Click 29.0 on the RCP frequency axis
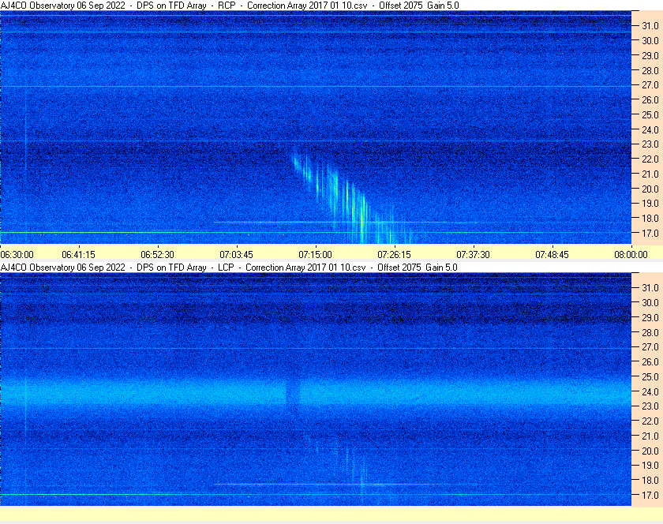The width and height of the screenshot is (663, 524). (x=650, y=55)
